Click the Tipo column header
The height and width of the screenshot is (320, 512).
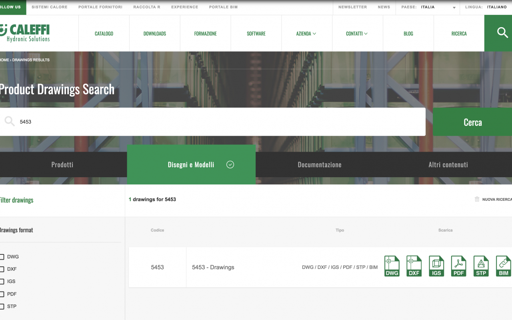pyautogui.click(x=340, y=230)
